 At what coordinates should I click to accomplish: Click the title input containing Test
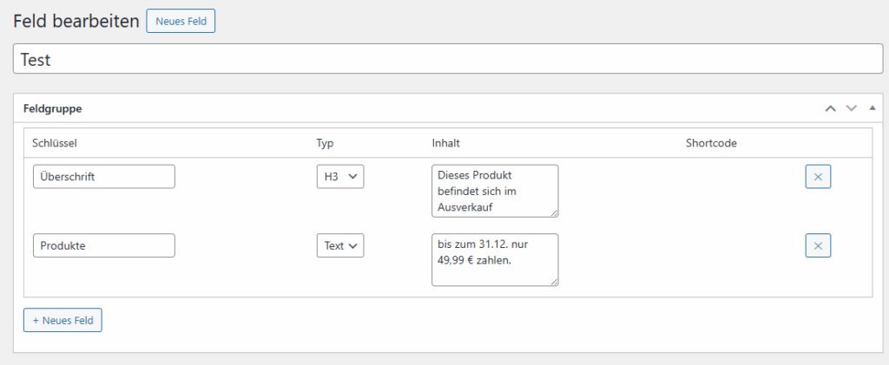(448, 59)
